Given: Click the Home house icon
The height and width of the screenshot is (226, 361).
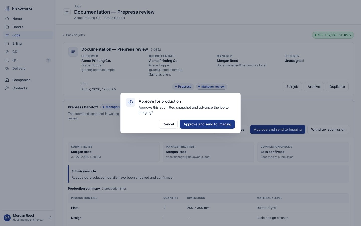Looking at the screenshot, I should [7, 19].
